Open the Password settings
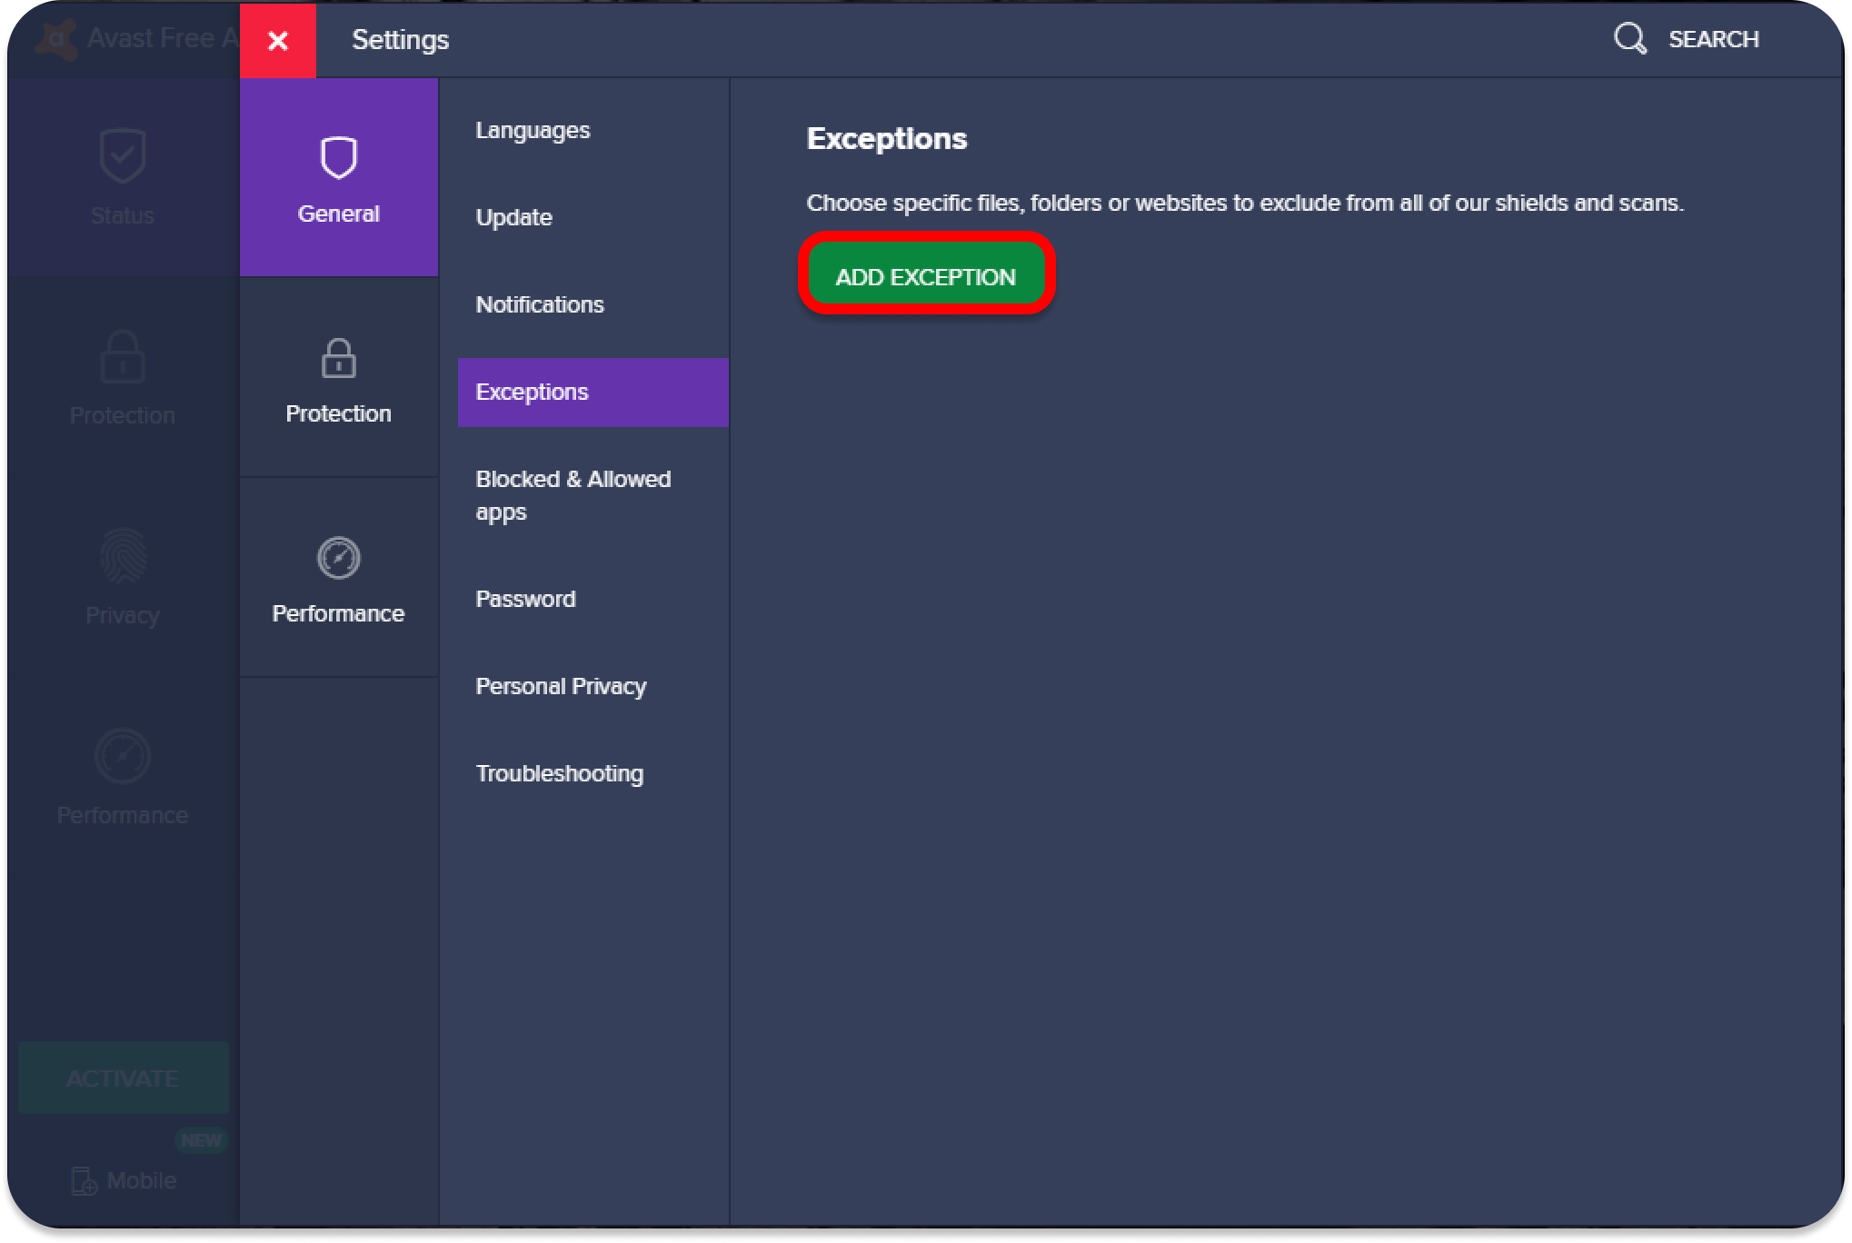Viewport: 1852px width, 1243px height. point(525,600)
